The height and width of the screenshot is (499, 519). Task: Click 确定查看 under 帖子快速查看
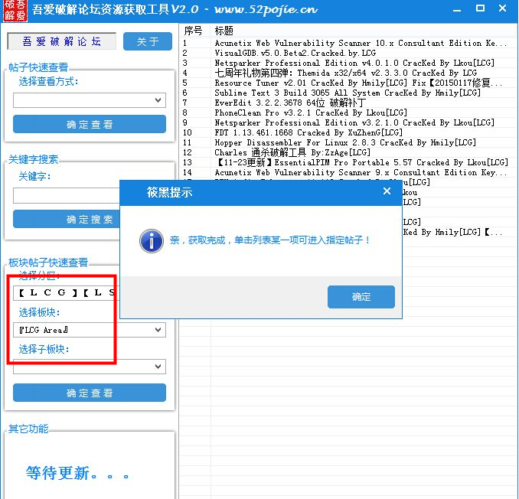coord(90,124)
